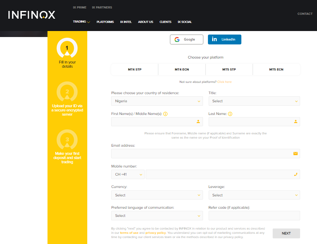Viewport: 317px width, 244px height.
Task: Click step 1 circle icon
Action: [x=67, y=48]
